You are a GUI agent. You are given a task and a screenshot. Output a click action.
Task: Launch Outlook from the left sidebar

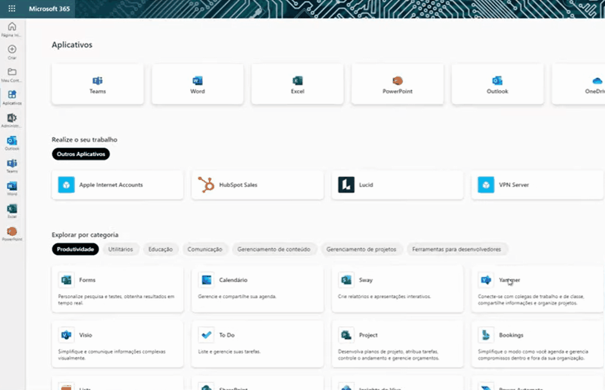12,143
